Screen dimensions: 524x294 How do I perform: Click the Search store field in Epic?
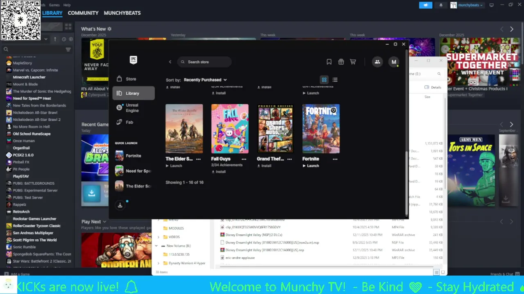click(x=204, y=62)
